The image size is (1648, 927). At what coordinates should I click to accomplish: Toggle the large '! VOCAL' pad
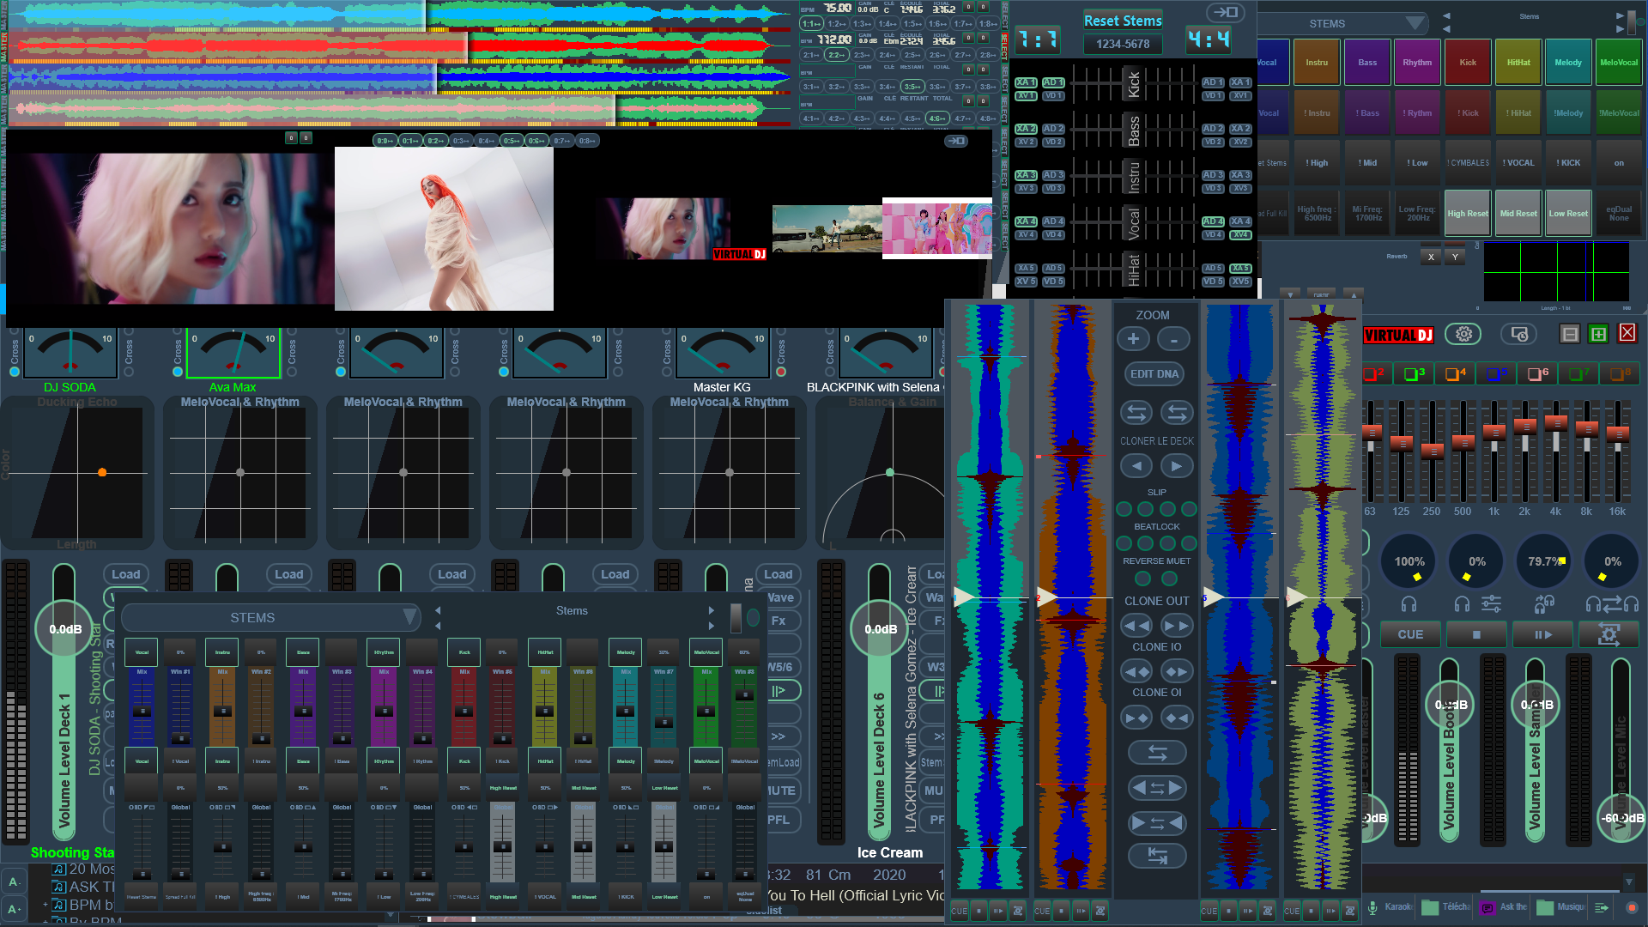[x=1518, y=163]
